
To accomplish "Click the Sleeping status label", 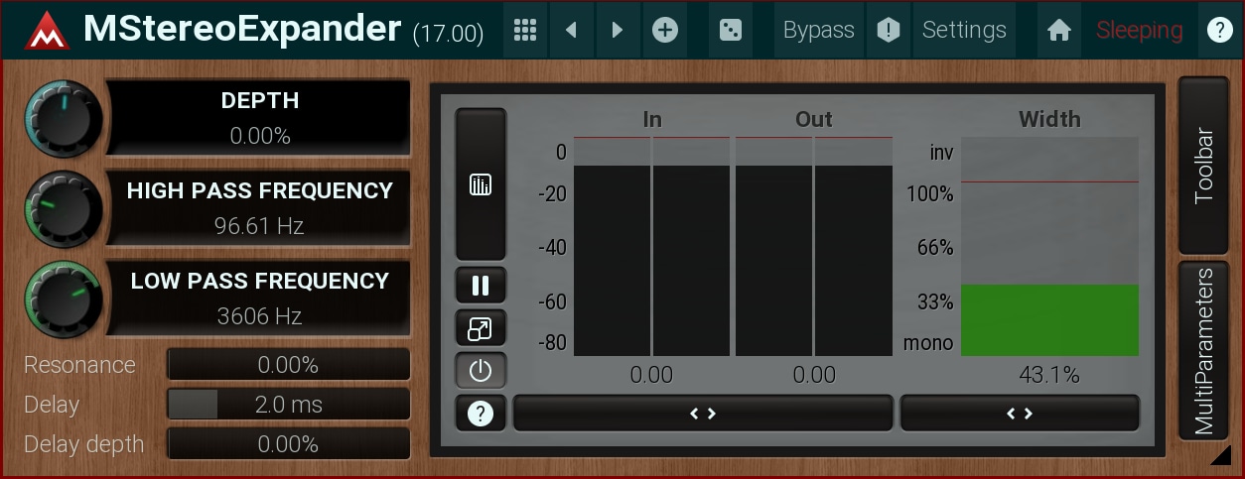I will click(1139, 31).
